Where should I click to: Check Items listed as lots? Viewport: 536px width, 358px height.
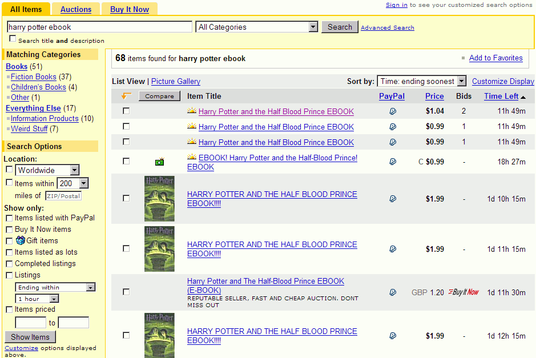9,252
